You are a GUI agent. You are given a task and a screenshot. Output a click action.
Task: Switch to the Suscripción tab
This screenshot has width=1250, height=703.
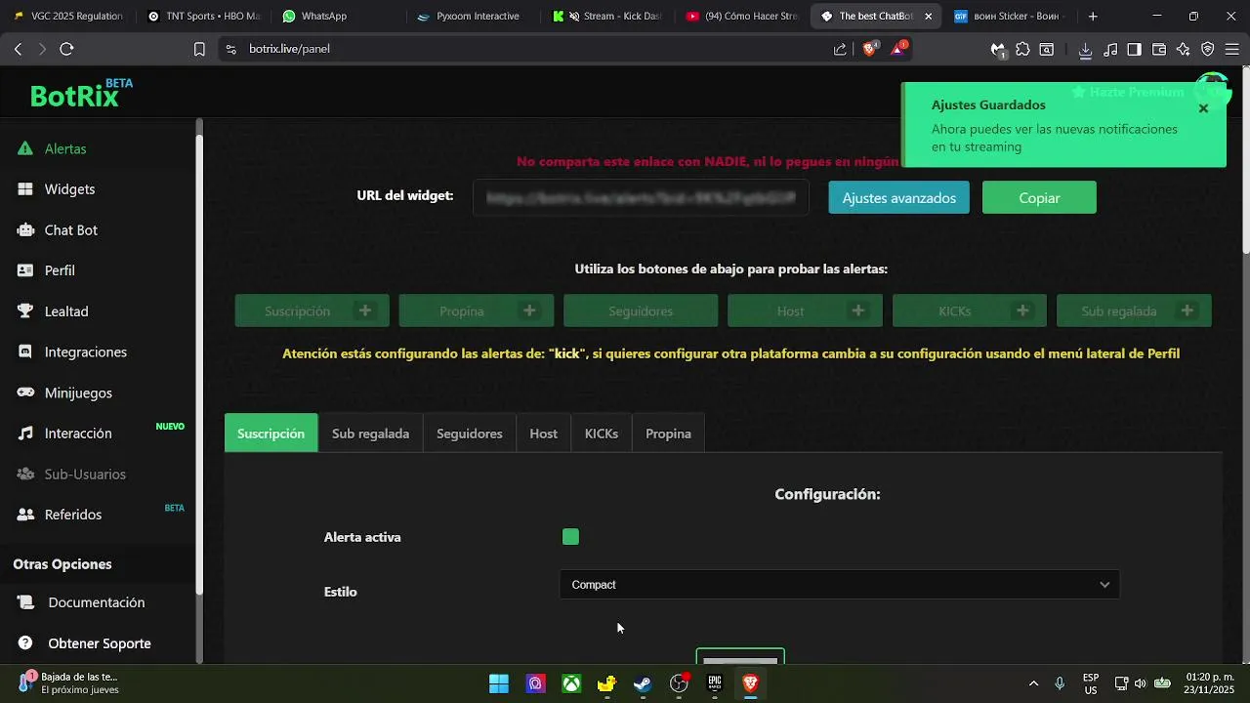271,434
